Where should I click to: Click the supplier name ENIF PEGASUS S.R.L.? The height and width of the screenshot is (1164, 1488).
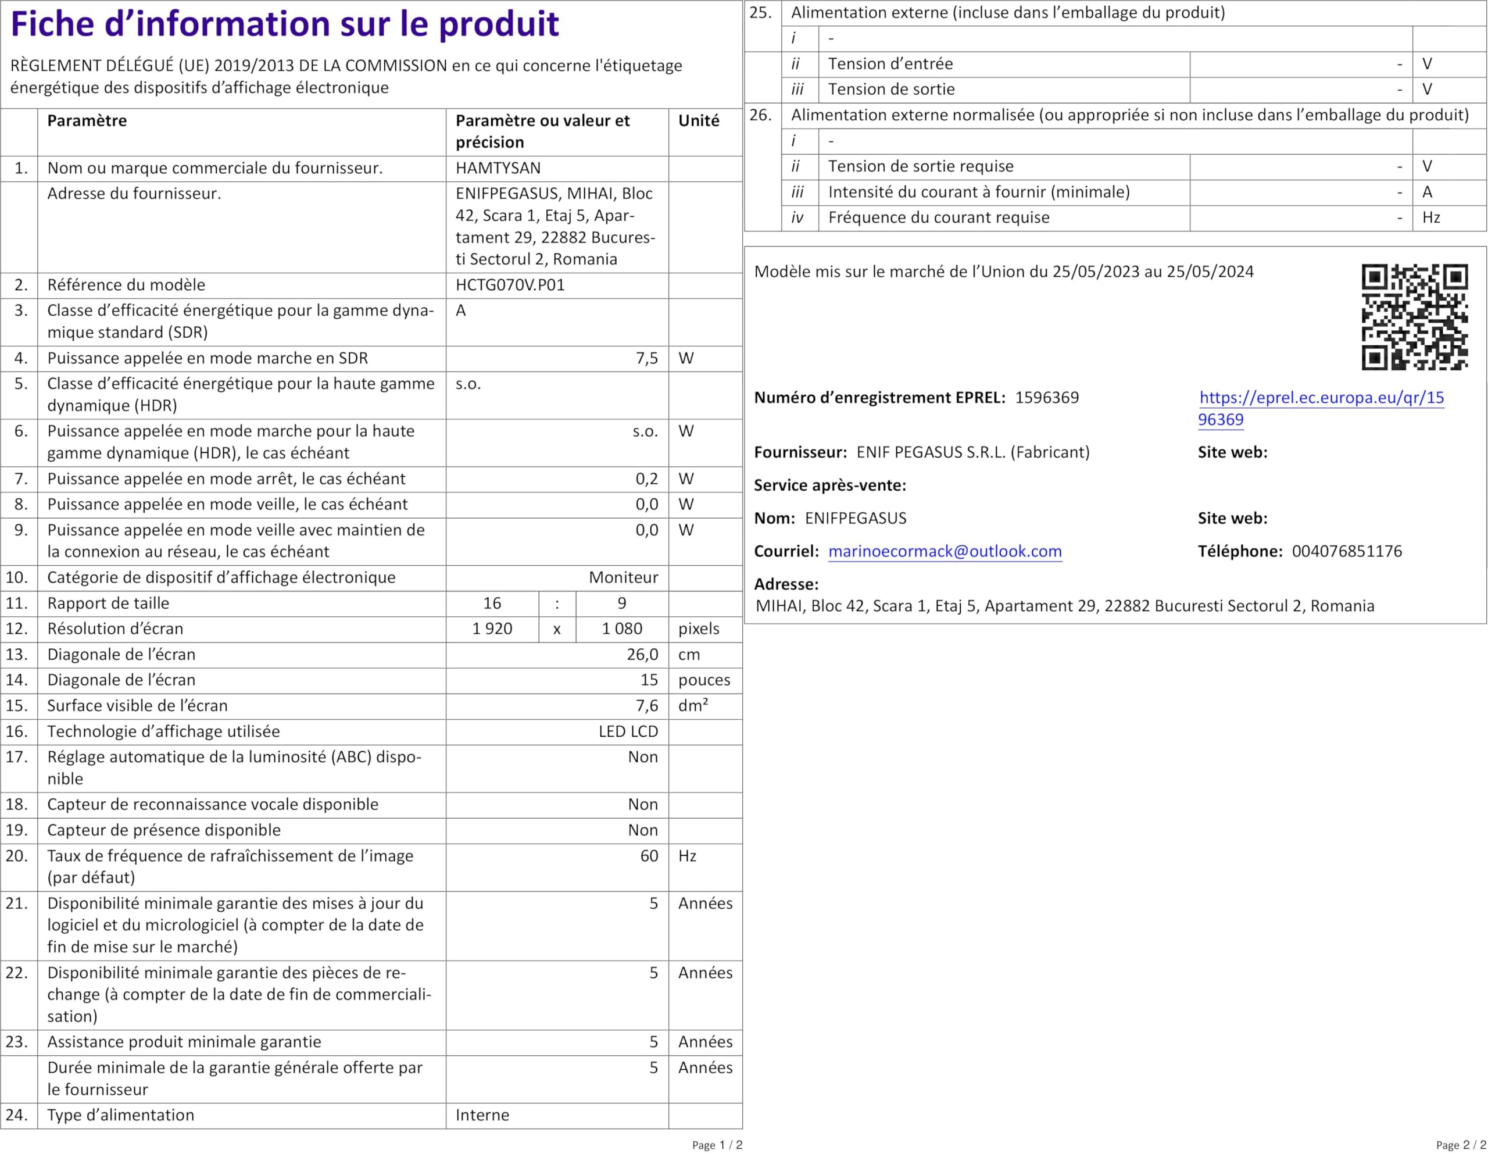click(930, 452)
